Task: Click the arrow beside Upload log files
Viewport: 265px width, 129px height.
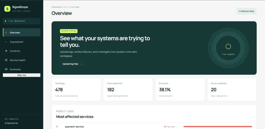Action: (x=81, y=64)
